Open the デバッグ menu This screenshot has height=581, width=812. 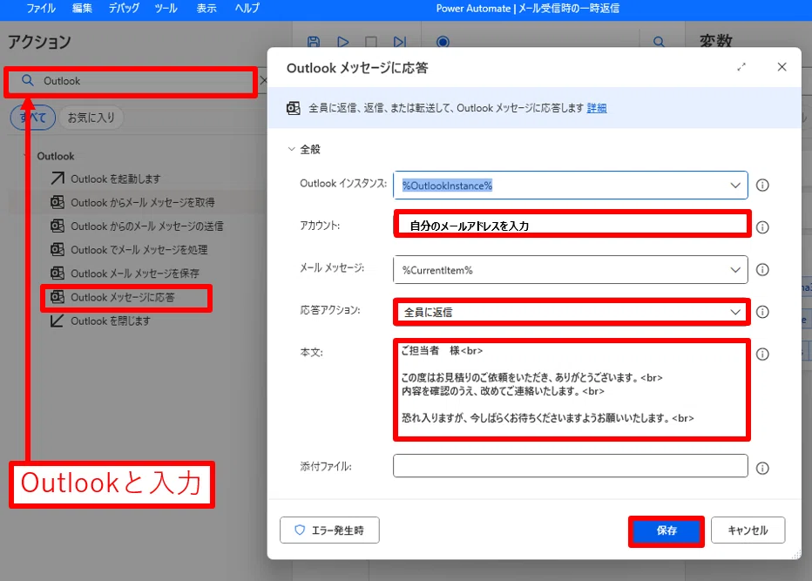[124, 9]
